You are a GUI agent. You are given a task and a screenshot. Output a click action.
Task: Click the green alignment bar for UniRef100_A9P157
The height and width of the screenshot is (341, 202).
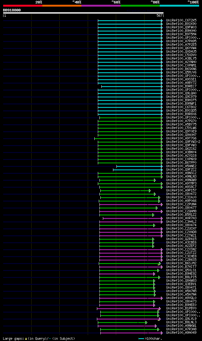click(x=126, y=191)
